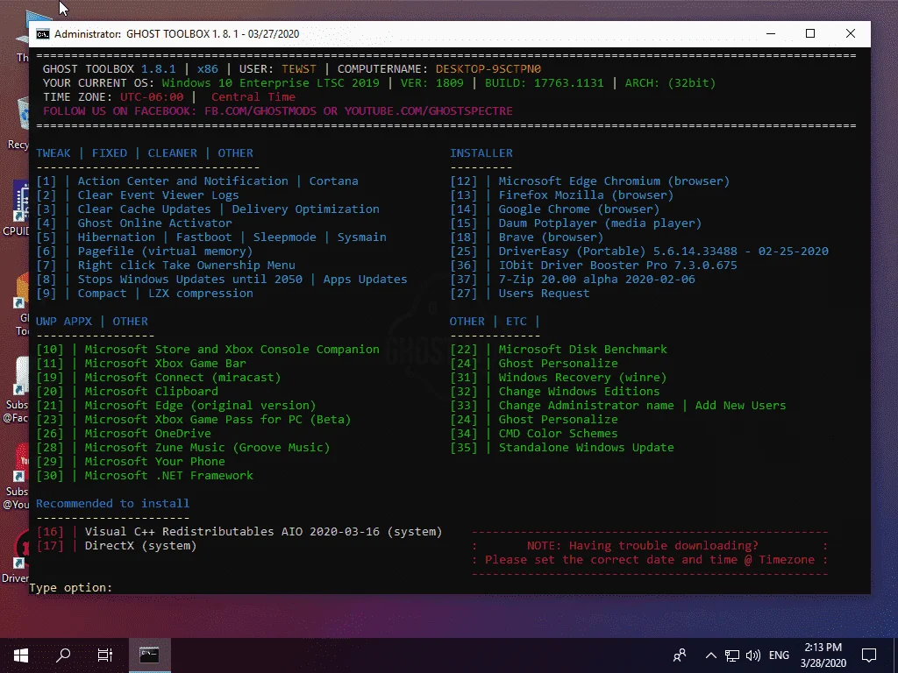Open the clock showing 2:13 PM

pos(823,655)
